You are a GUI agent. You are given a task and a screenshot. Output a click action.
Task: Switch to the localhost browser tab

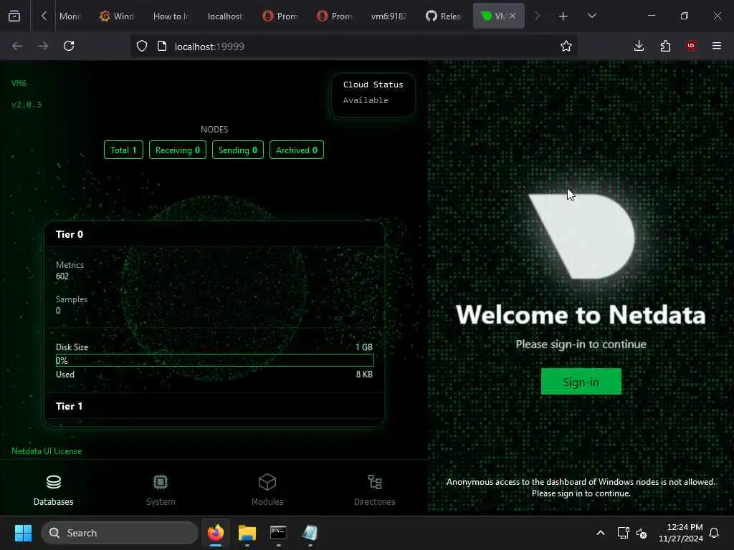(x=226, y=16)
